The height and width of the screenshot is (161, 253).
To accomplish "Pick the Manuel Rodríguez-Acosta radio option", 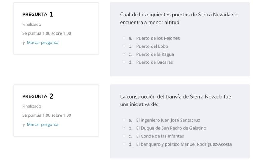I will coord(124,144).
